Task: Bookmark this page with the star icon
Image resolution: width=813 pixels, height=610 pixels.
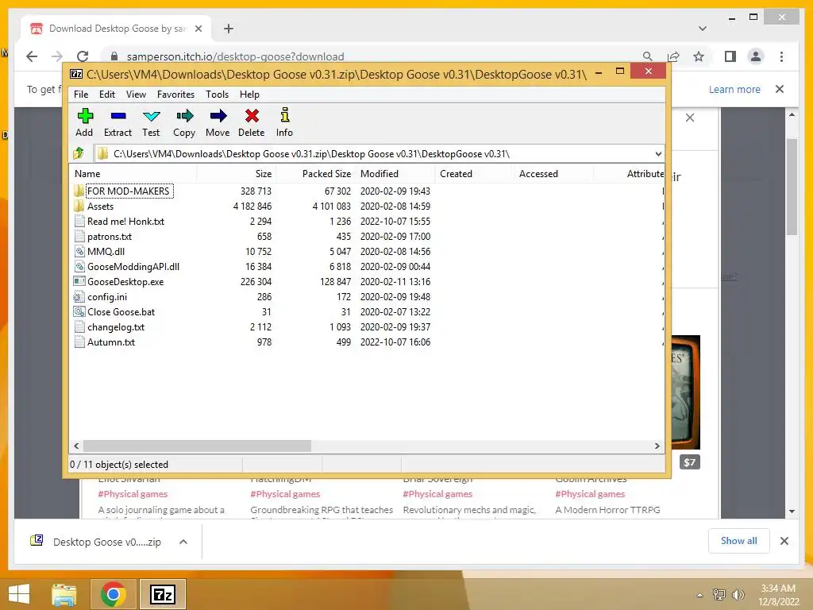Action: coord(699,56)
